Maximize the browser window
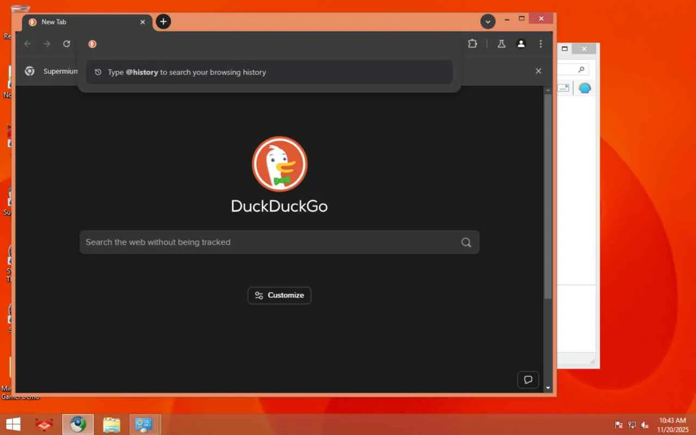 coord(522,19)
